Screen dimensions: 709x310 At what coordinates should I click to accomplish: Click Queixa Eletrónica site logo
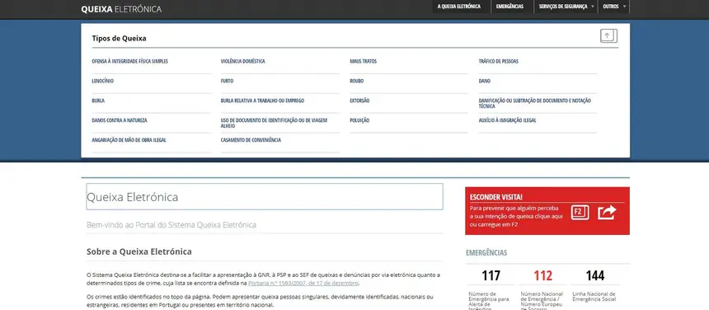[x=121, y=9]
